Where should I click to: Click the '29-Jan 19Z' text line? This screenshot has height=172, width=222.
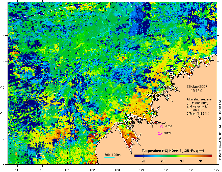coord(195,110)
